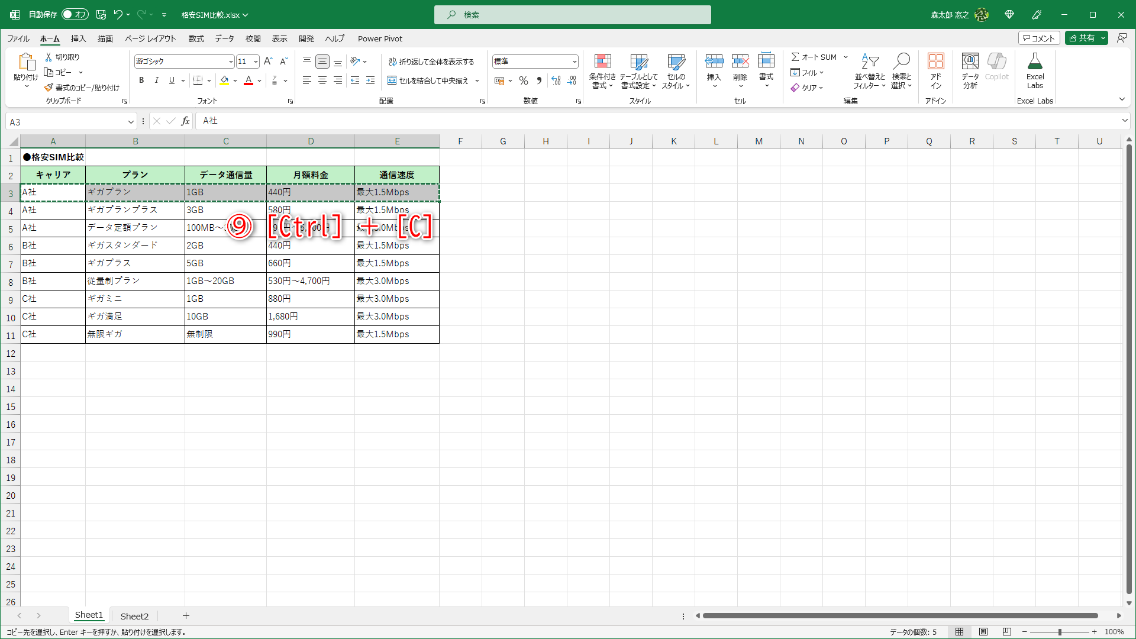
Task: Open the font name dropdown
Action: [x=231, y=62]
